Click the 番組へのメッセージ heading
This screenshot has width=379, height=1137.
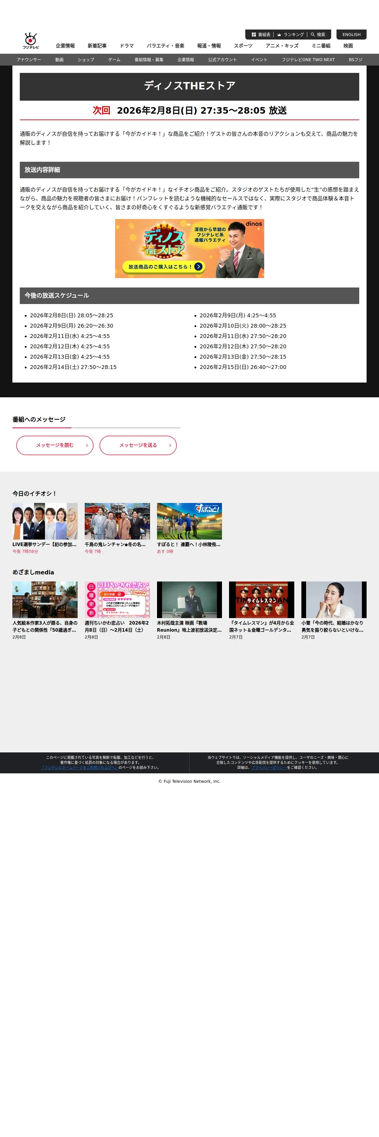click(x=39, y=419)
